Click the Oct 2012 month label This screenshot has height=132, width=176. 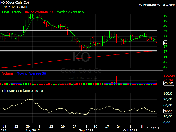point(130,130)
